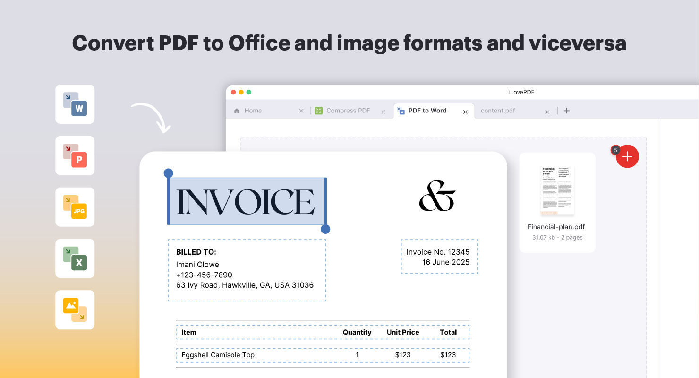
Task: Click the BILLED TO: label
Action: 196,252
